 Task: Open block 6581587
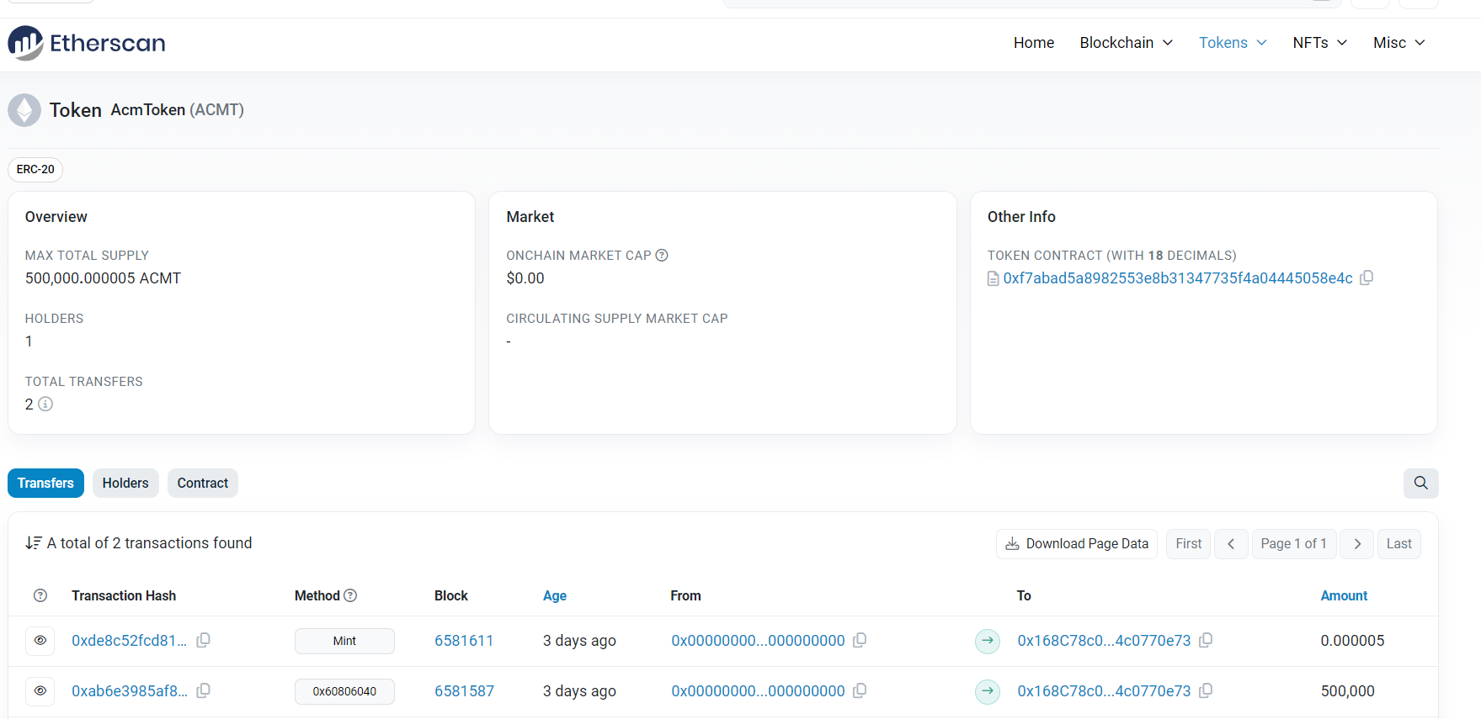coord(464,691)
